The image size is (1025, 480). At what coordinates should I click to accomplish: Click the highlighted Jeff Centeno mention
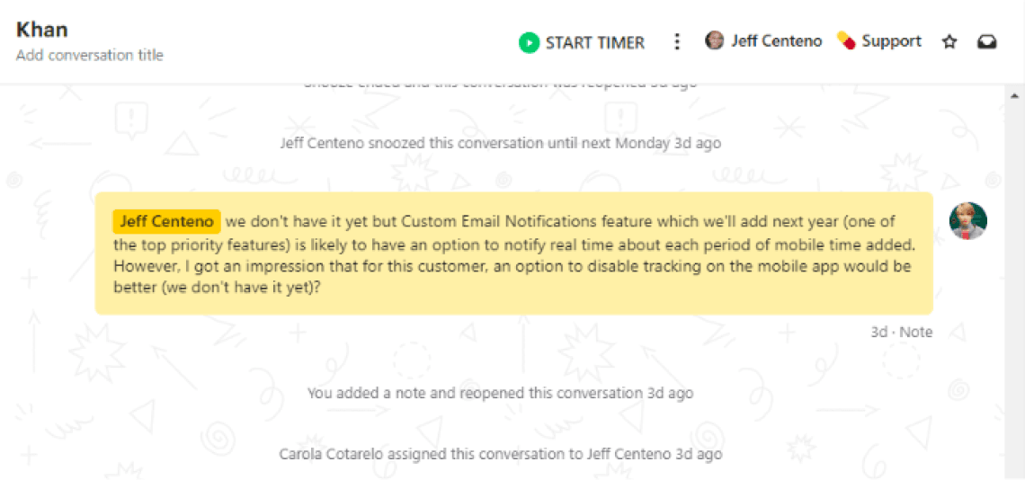[166, 221]
